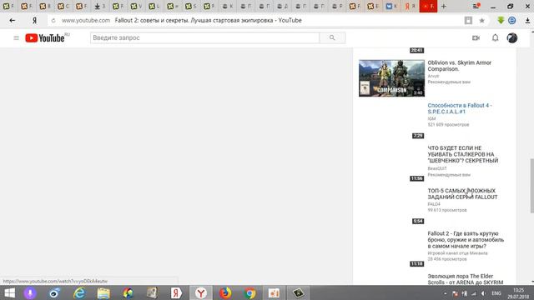Open the Windows Start button
534x300 pixels.
coord(9,293)
